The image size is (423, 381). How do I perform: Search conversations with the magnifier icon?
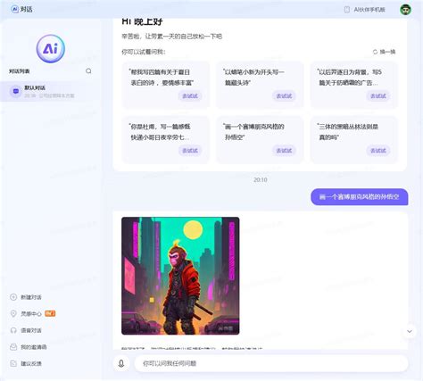pyautogui.click(x=88, y=70)
